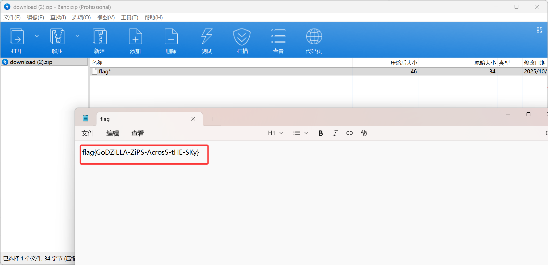The image size is (548, 265).
Task: Minimize the Notepad window
Action: click(508, 114)
